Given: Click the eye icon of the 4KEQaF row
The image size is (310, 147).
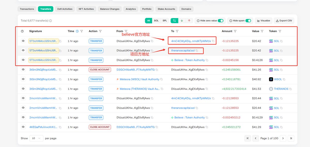Looking at the screenshot, I should click(x=23, y=127).
